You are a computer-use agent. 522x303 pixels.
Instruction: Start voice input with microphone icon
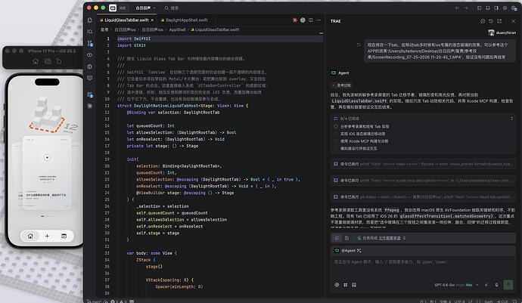(497, 285)
